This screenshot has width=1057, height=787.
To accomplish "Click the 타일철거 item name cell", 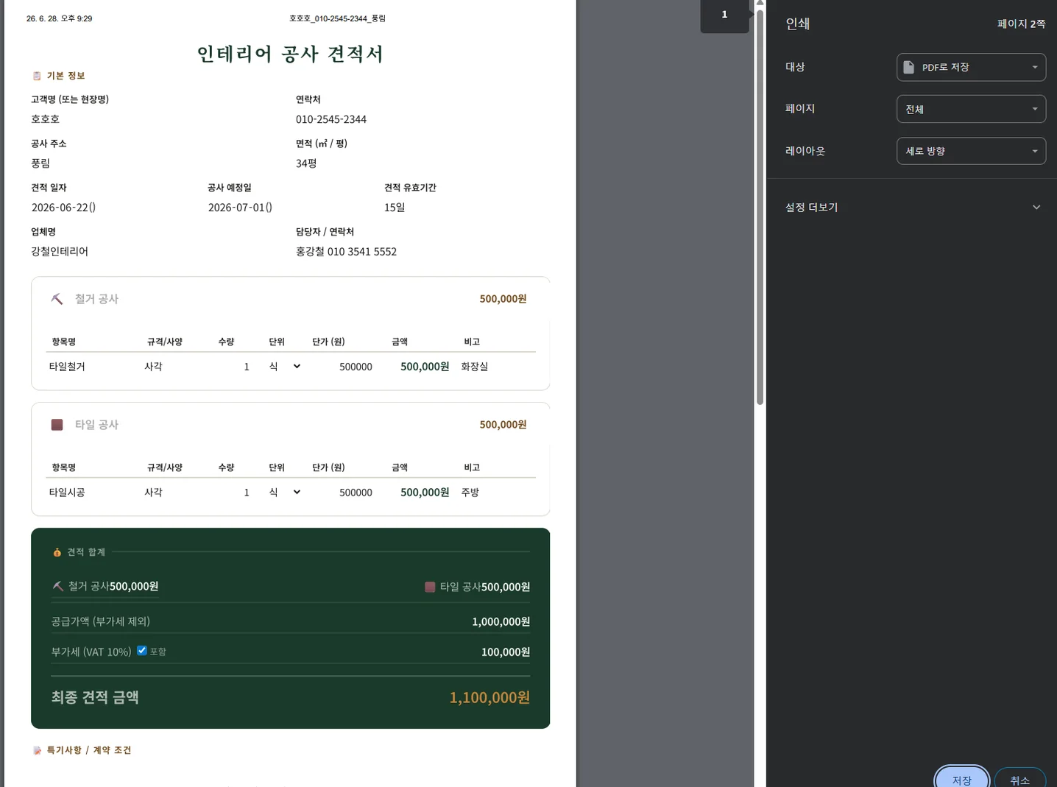I will tap(67, 367).
